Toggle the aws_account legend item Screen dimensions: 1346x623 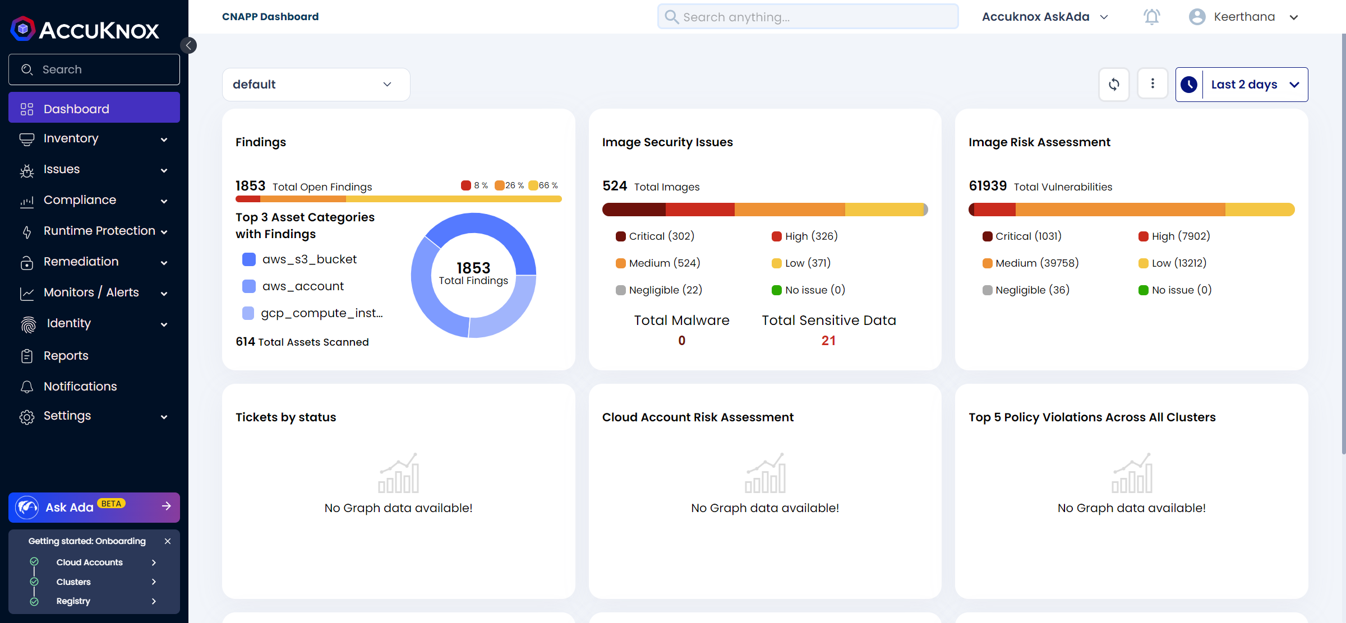point(294,286)
